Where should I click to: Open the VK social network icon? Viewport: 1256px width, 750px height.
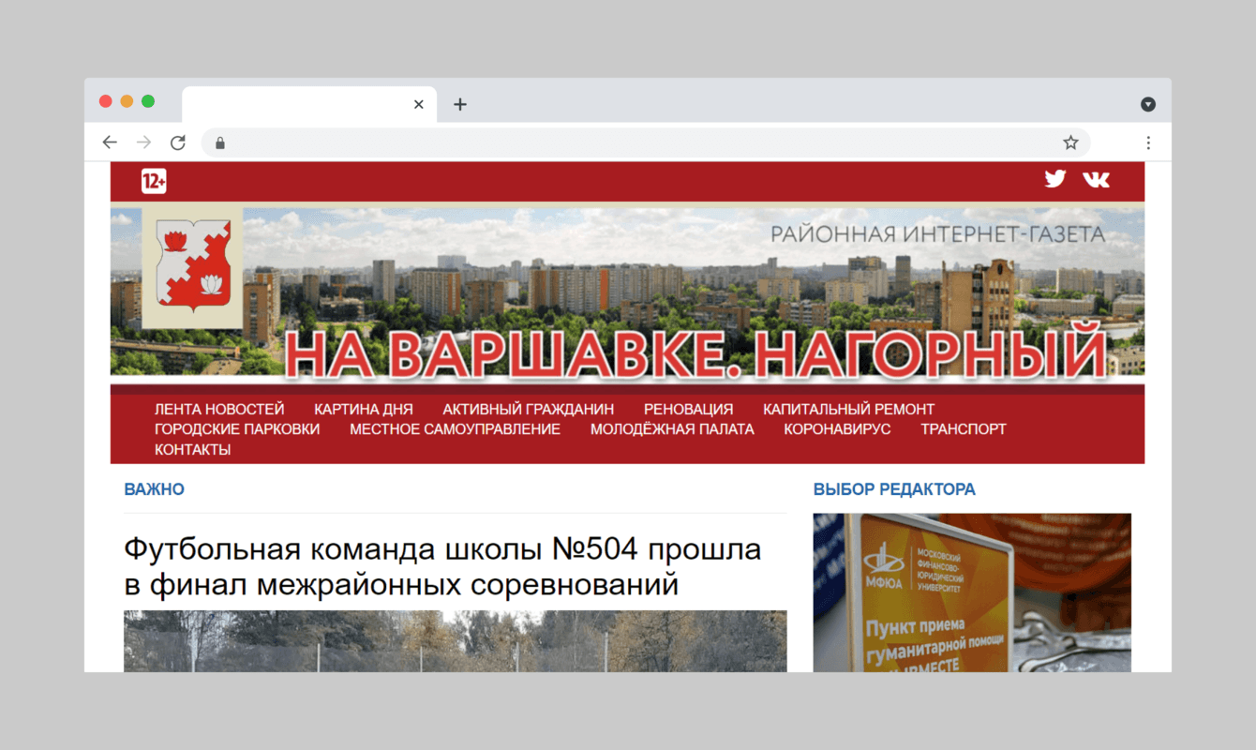coord(1095,178)
